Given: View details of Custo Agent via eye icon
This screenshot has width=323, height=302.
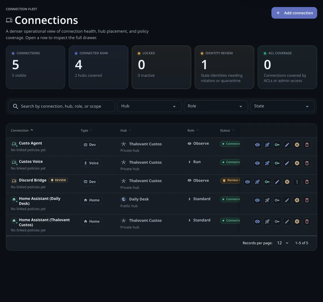Looking at the screenshot, I should point(257,145).
